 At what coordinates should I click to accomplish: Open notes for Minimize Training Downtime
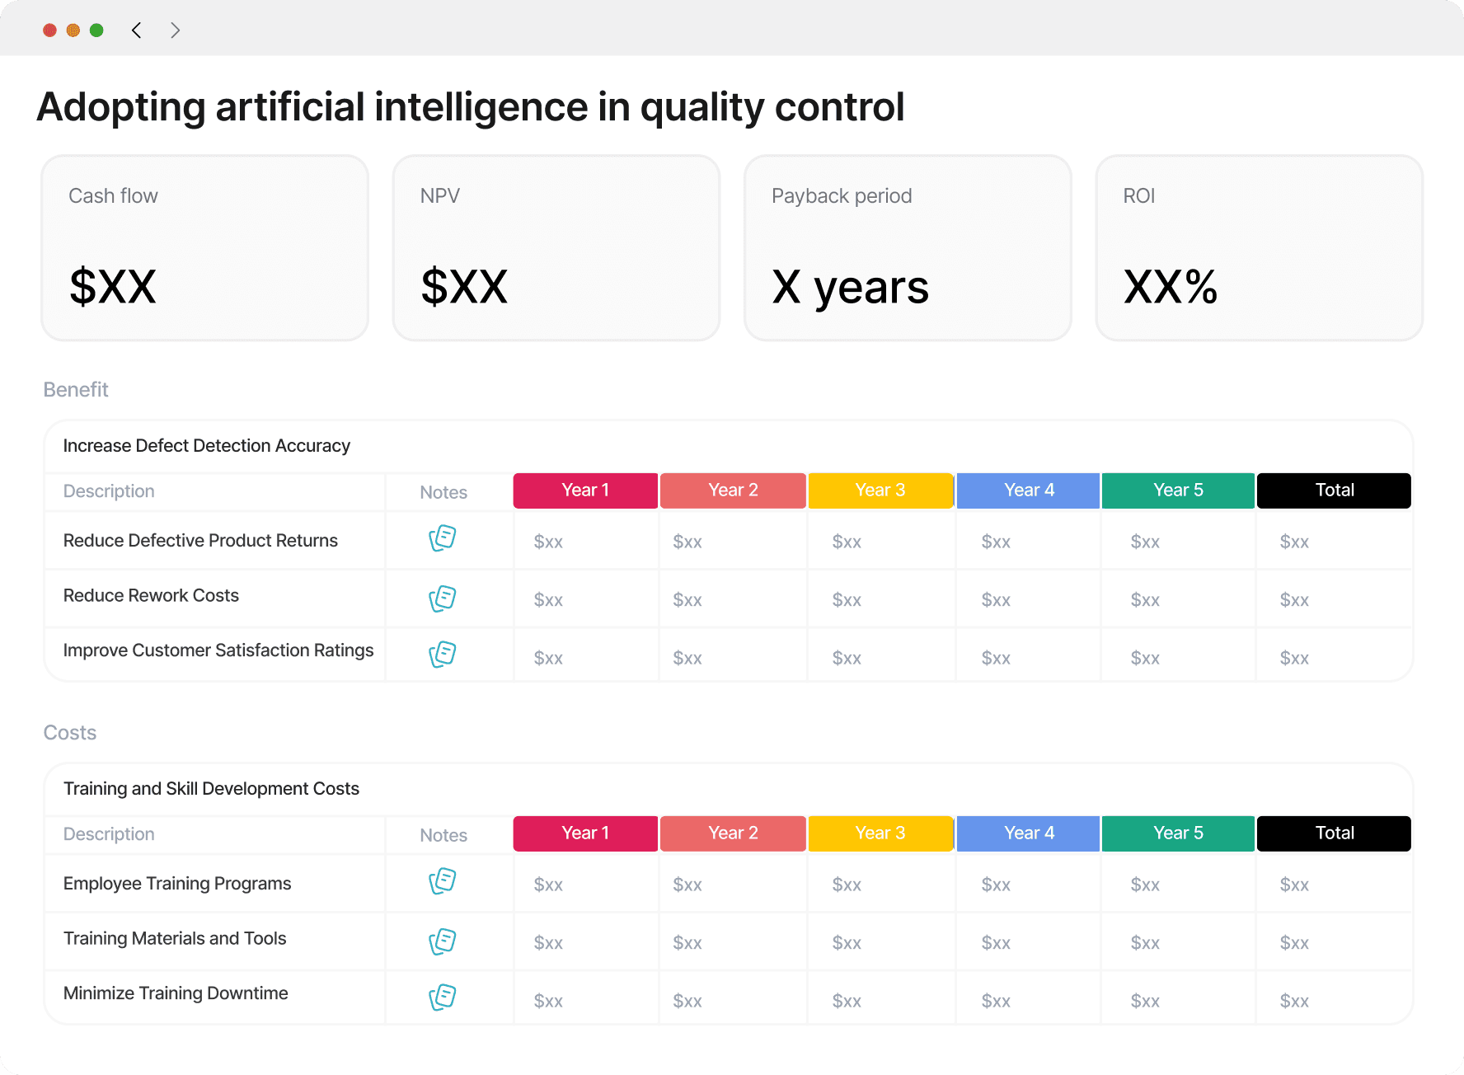click(x=443, y=998)
